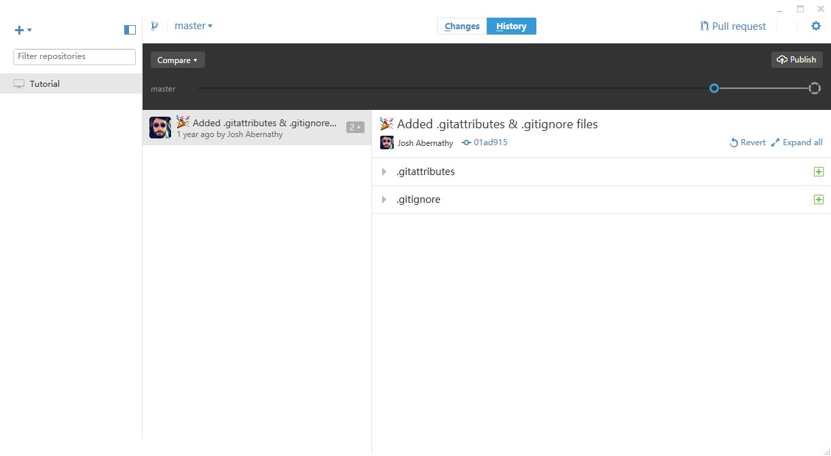831x456 pixels.
Task: Expand the .gitattributes diff disclosure triangle
Action: tap(384, 172)
